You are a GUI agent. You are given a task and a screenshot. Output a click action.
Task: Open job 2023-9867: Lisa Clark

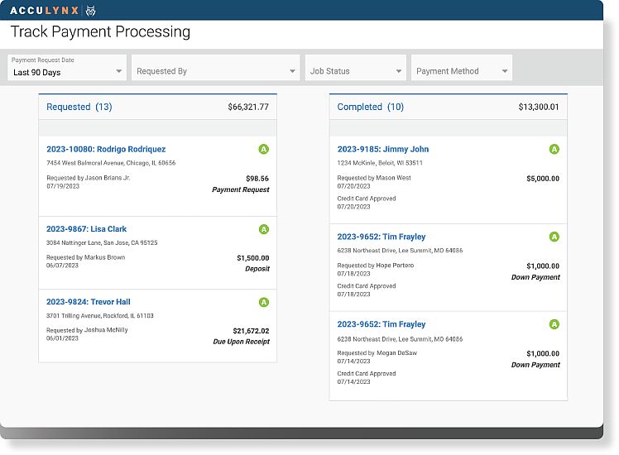point(87,229)
